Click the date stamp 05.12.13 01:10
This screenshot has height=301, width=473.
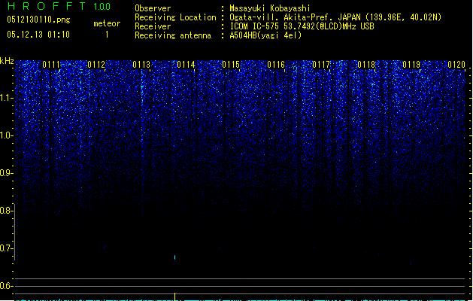(x=38, y=35)
